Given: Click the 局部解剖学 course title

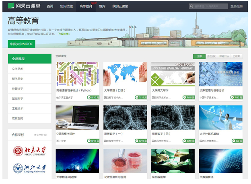Looking at the screenshot, I should [159, 177].
